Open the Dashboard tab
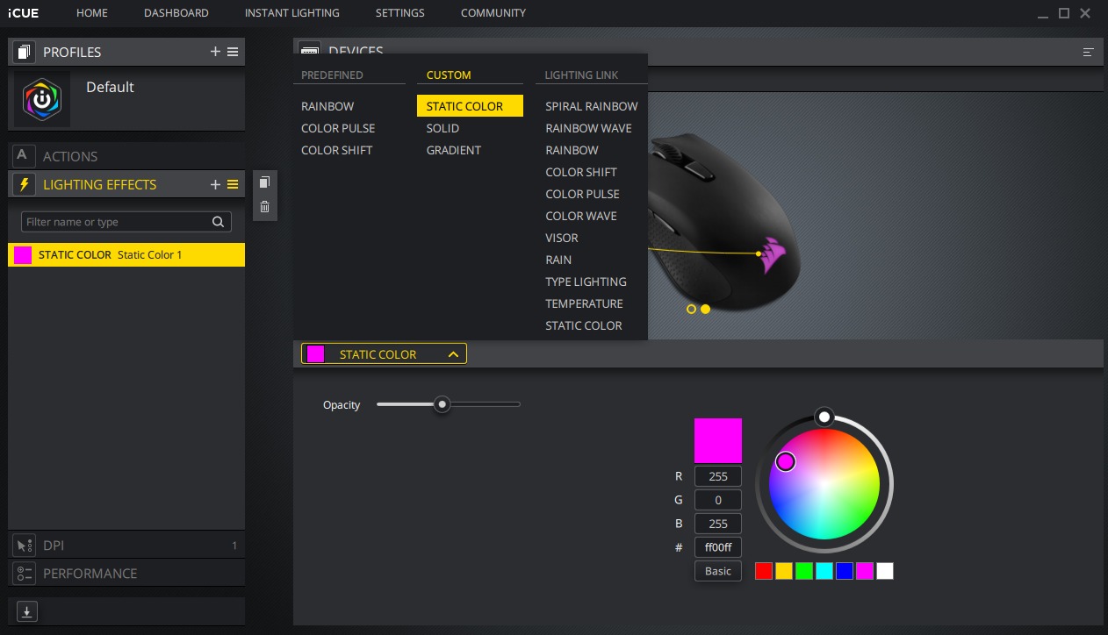 176,13
